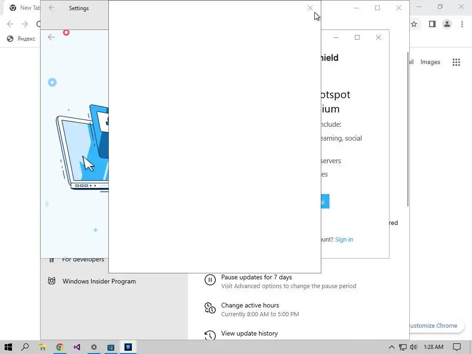
Task: Open the Google apps grid
Action: tap(456, 62)
